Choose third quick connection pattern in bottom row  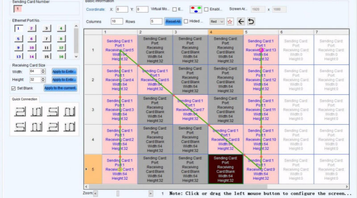[x=53, y=127]
